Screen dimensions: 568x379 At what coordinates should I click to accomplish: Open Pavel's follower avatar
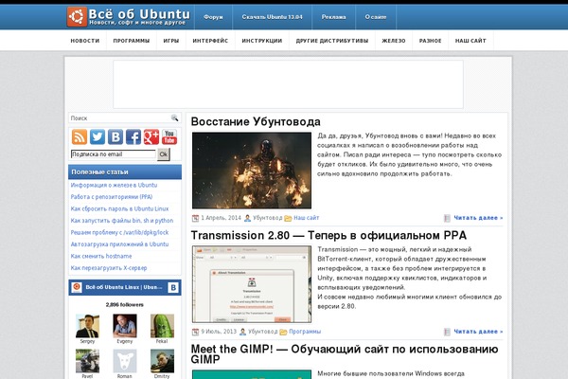click(x=87, y=361)
